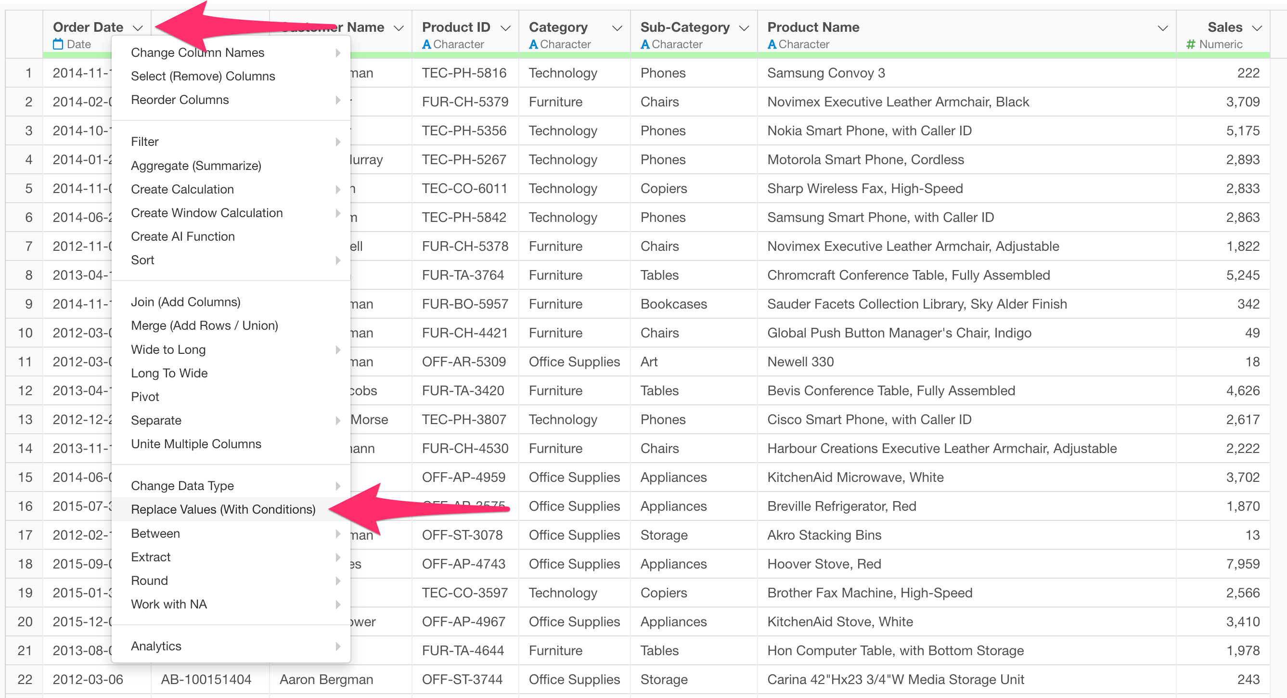Image resolution: width=1287 pixels, height=698 pixels.
Task: Click the Category character type icon
Action: point(533,44)
